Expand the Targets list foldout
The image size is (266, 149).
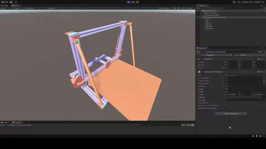point(197,97)
